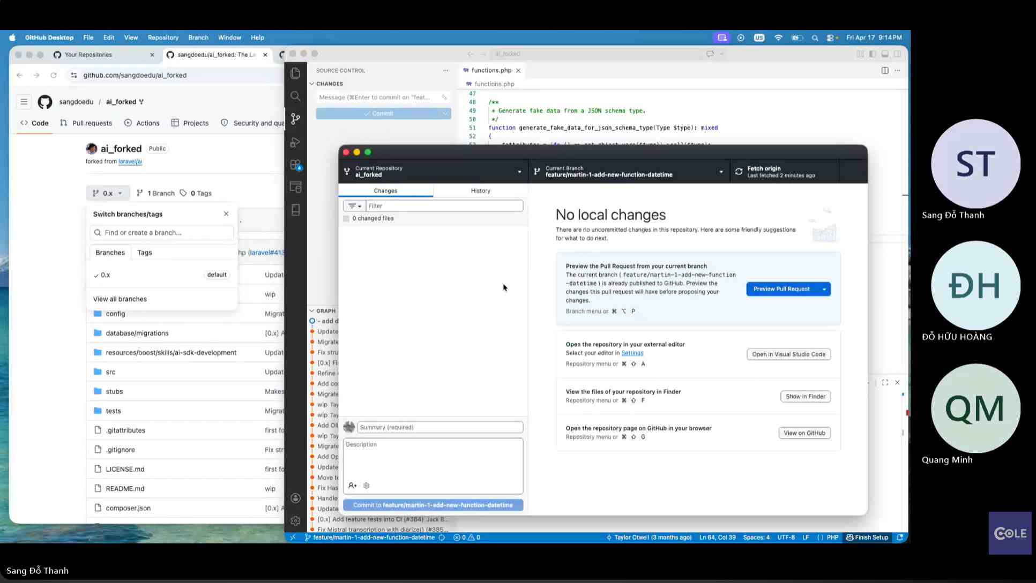Viewport: 1036px width, 583px height.
Task: Open VS Code Accounts icon
Action: pos(295,498)
